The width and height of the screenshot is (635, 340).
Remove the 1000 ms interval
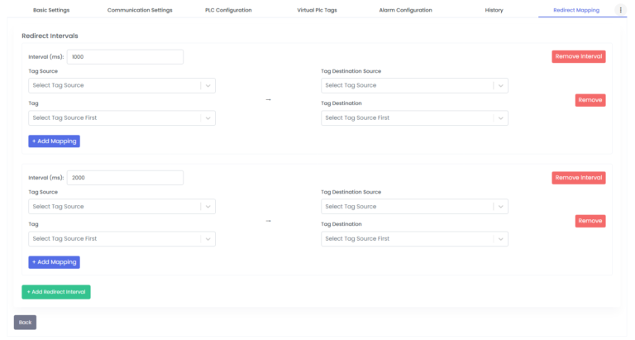pyautogui.click(x=579, y=57)
